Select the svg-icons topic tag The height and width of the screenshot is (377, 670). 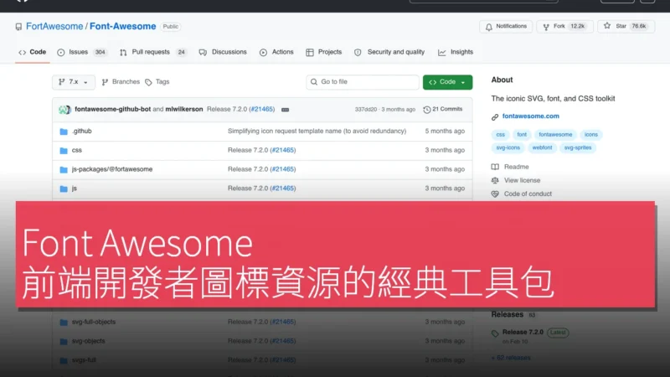pyautogui.click(x=508, y=148)
